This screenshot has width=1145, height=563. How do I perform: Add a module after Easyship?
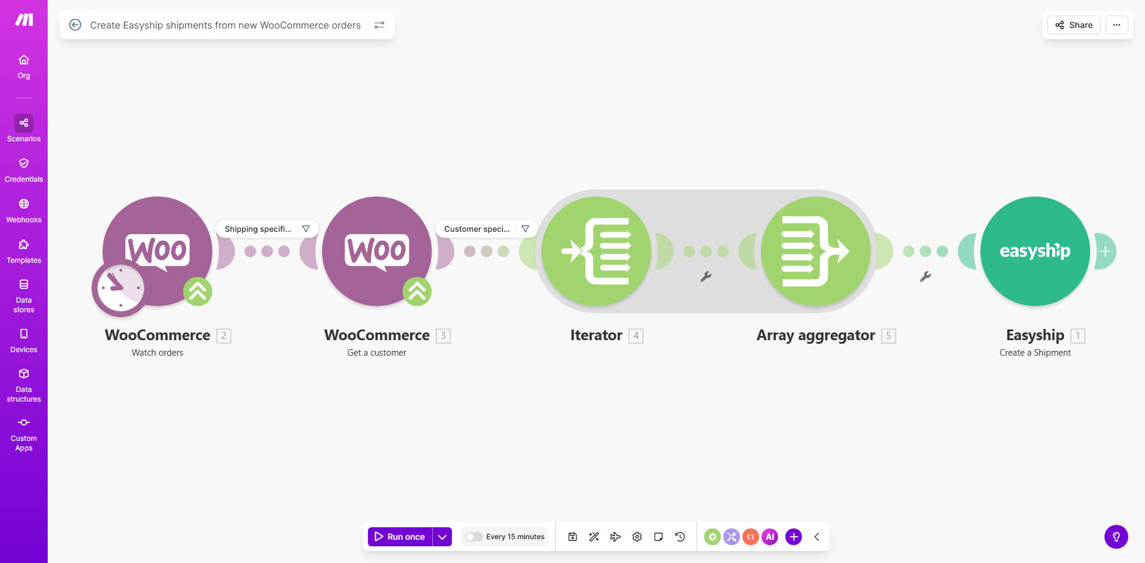click(x=1105, y=251)
